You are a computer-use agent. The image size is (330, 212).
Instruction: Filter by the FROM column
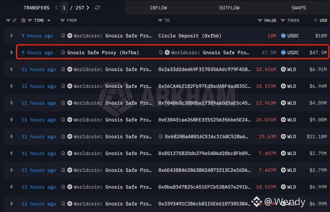[x=62, y=20]
